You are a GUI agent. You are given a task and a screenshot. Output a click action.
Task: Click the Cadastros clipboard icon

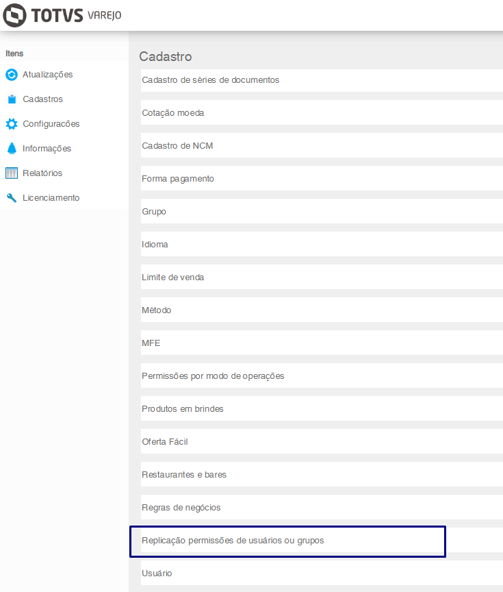(x=11, y=99)
